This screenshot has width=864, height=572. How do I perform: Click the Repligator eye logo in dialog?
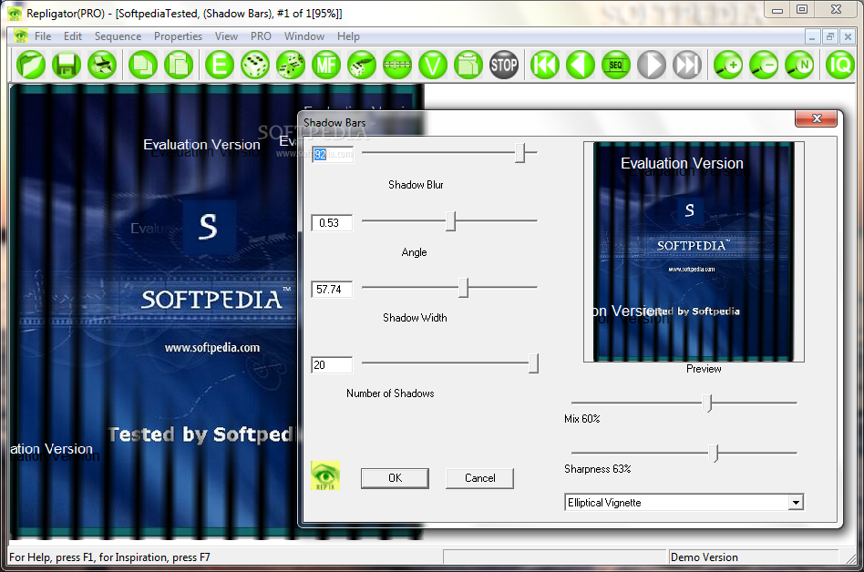tap(325, 475)
